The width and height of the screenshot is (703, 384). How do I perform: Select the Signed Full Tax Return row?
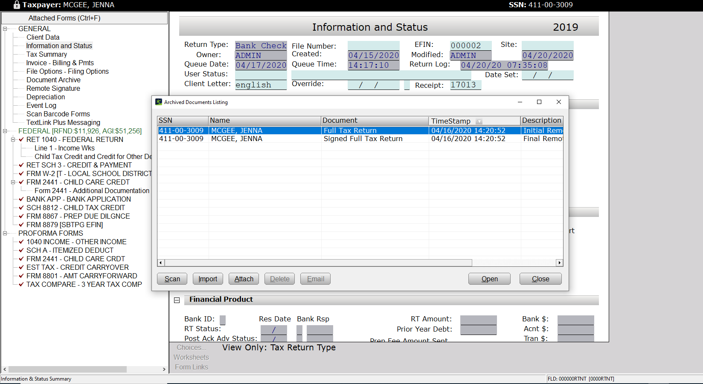363,139
